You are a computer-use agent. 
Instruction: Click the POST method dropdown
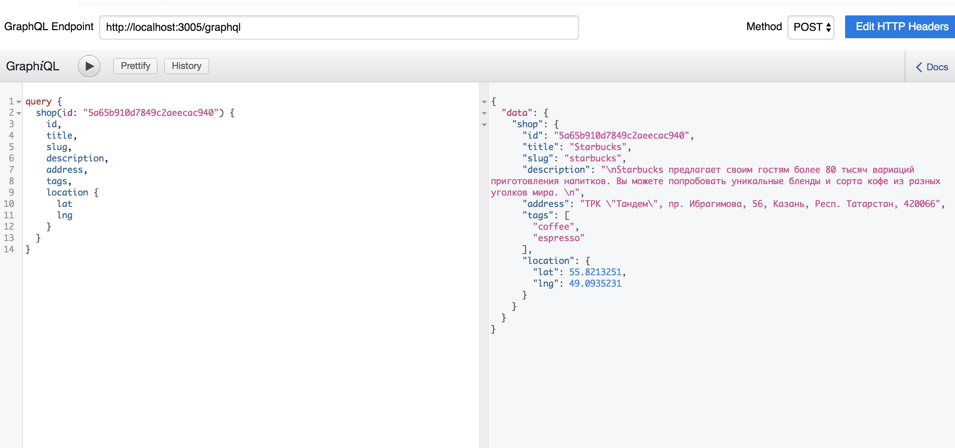[813, 27]
